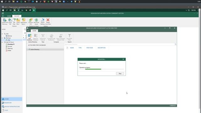Open the HOME view in the bottom navigation

tap(12, 99)
